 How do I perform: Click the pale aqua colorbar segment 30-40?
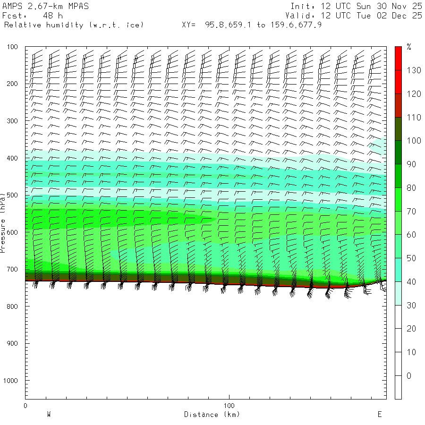coord(398,293)
